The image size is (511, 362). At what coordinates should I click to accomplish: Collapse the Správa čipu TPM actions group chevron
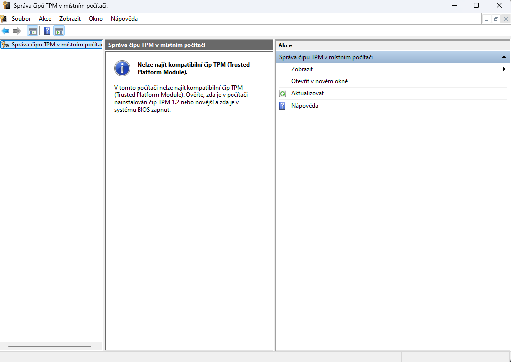[504, 57]
